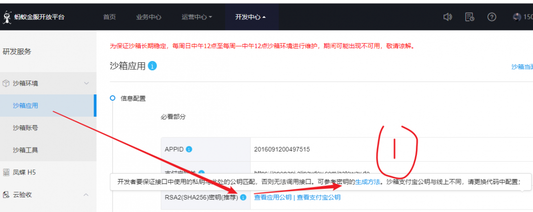Open the document clock icon in header
The width and height of the screenshot is (533, 212).
pyautogui.click(x=470, y=17)
